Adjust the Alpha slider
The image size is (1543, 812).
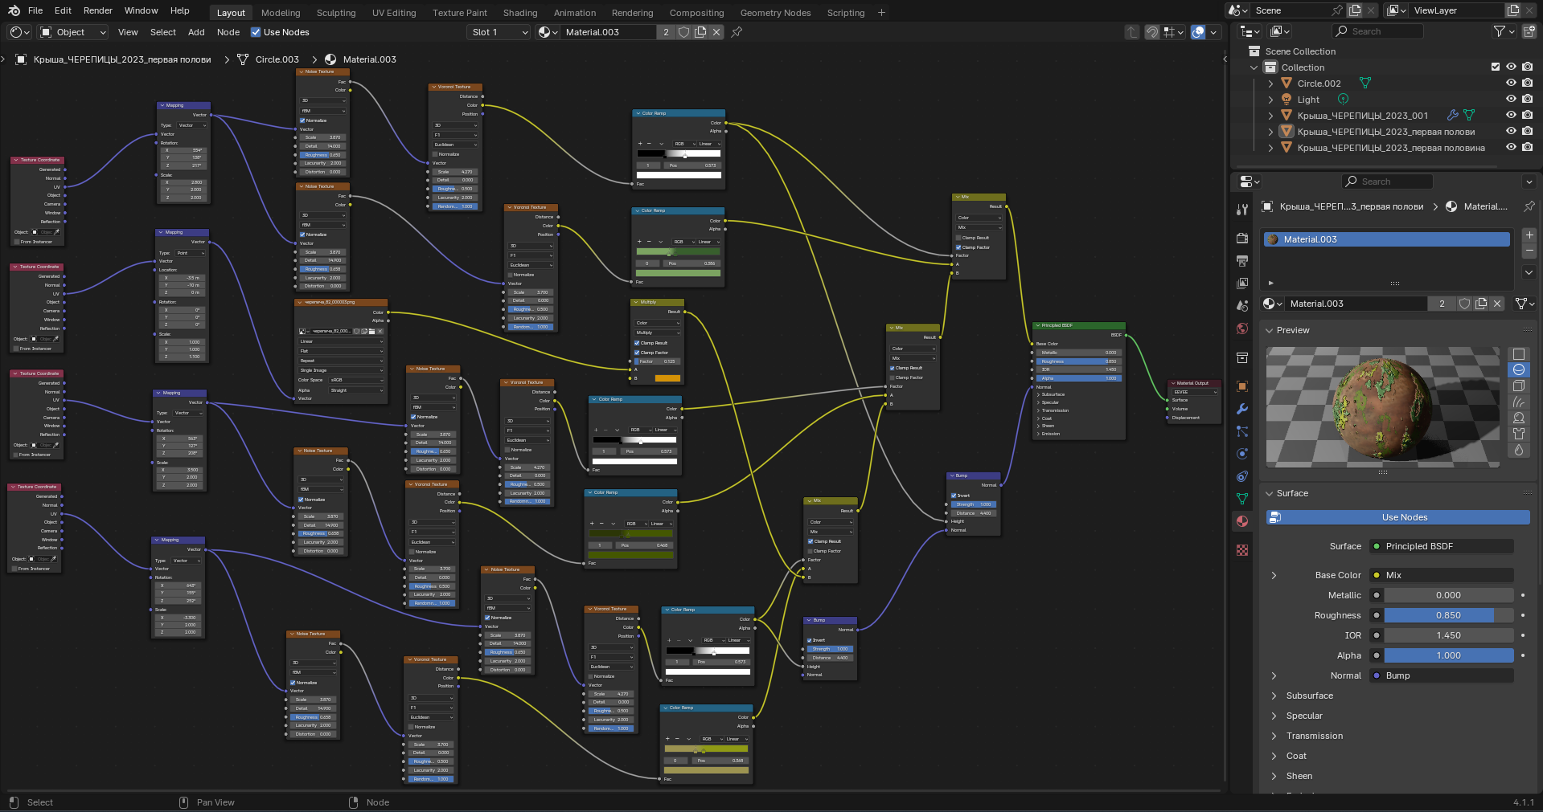[1448, 655]
